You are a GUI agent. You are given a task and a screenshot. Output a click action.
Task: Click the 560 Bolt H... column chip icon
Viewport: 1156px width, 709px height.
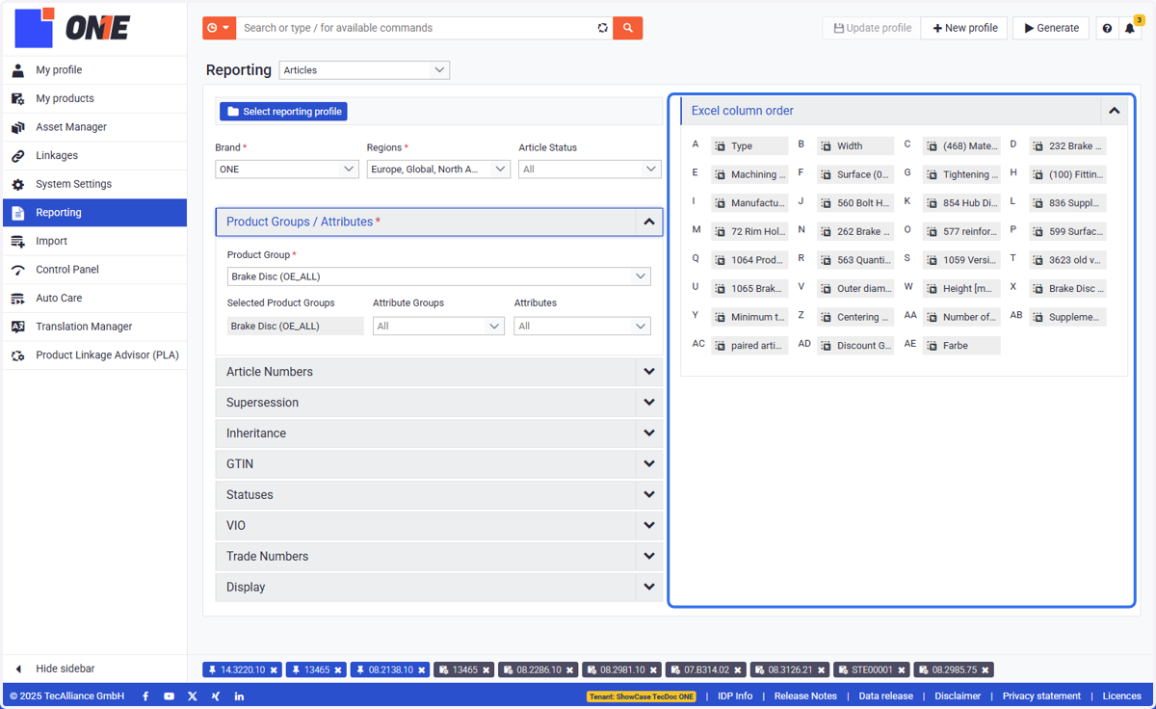coord(826,203)
